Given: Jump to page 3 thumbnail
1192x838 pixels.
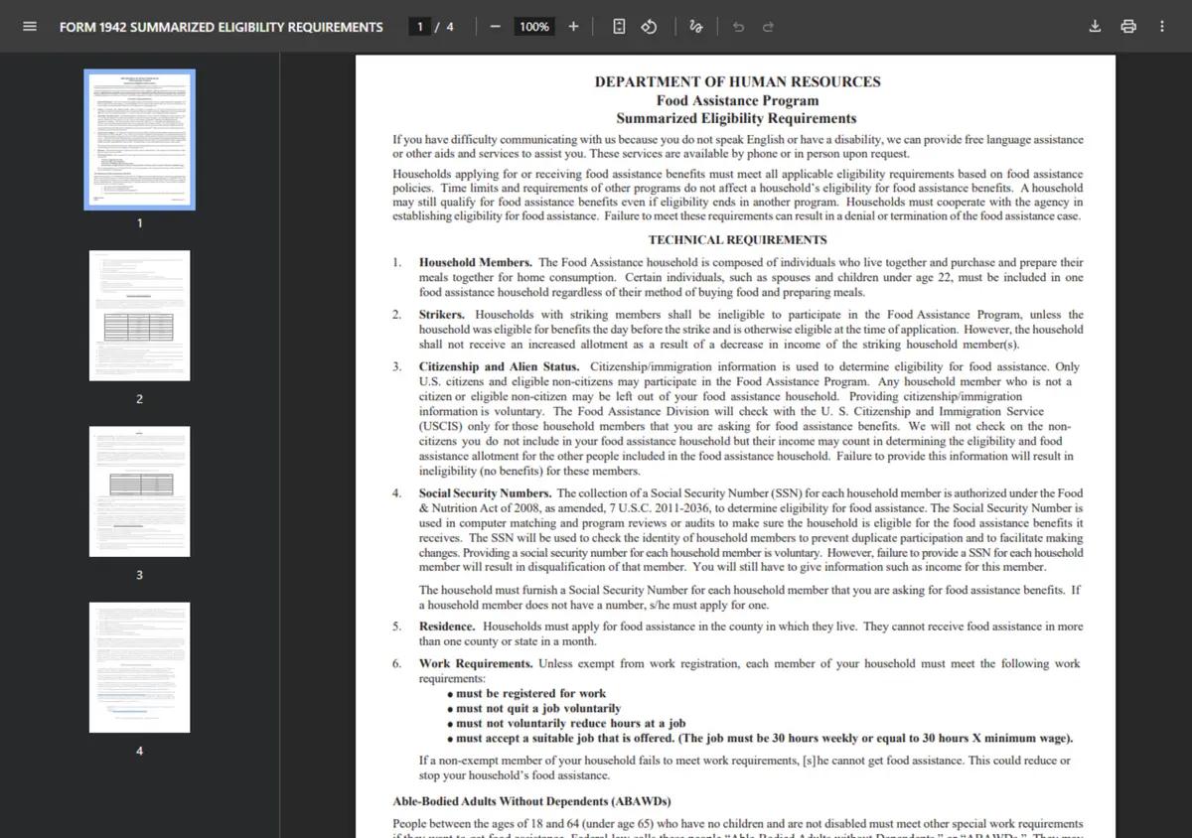Looking at the screenshot, I should pos(139,491).
